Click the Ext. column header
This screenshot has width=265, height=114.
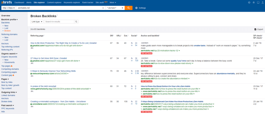126,36
